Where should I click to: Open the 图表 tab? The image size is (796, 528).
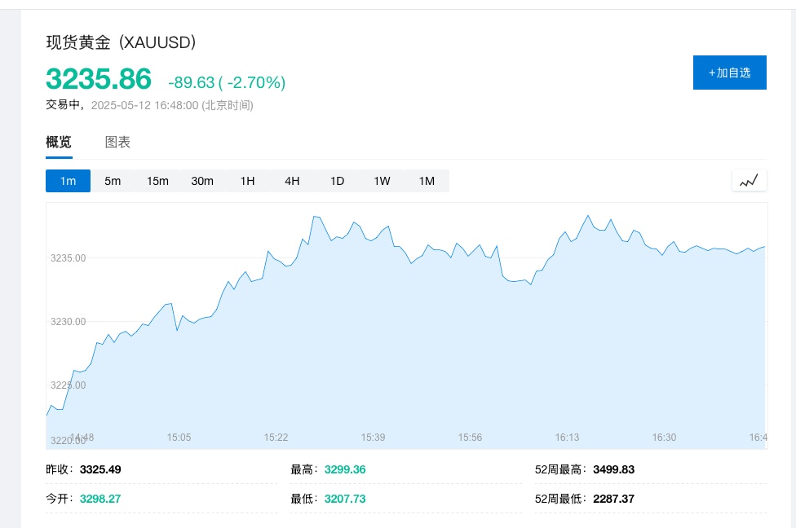tap(117, 143)
